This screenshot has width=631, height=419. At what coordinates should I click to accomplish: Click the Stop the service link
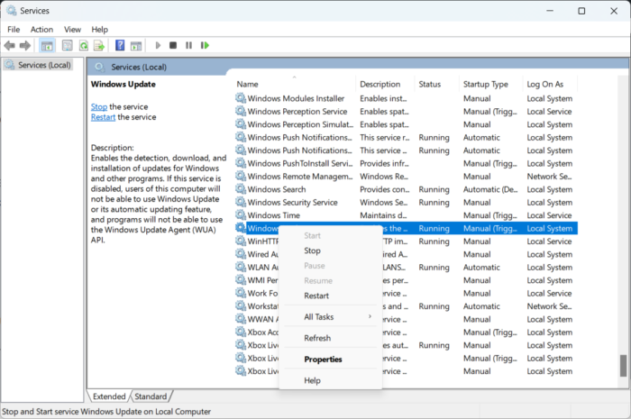(98, 106)
